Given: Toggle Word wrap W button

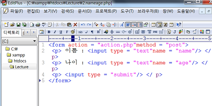Looking at the screenshot, I should pos(128,25).
